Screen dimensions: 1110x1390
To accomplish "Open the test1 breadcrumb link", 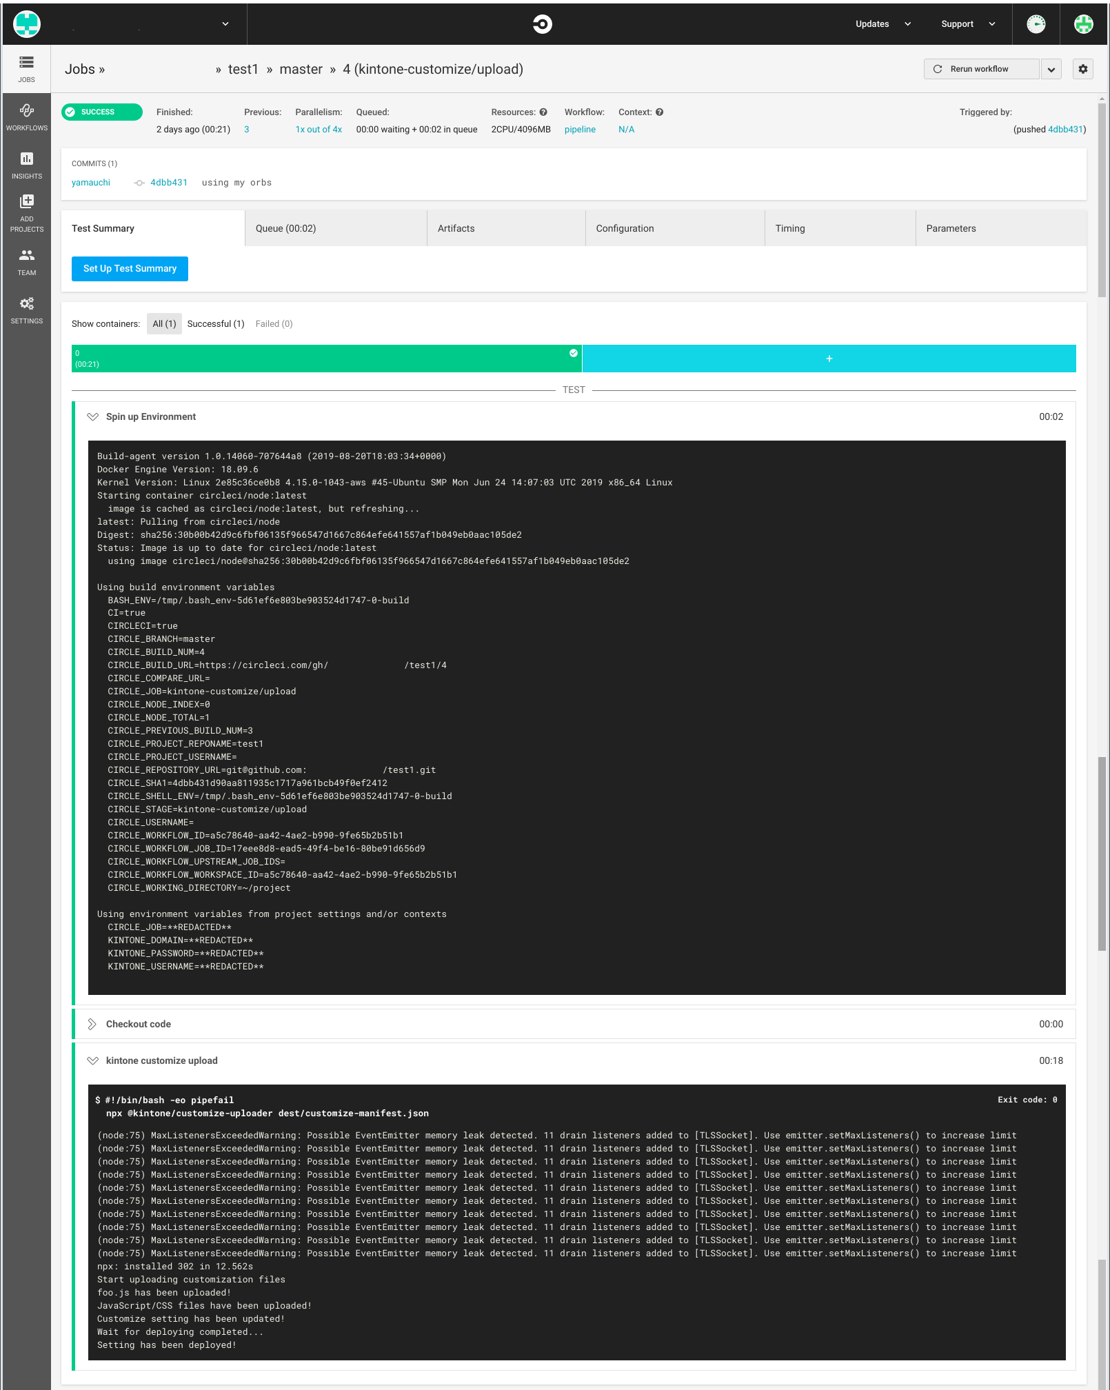I will click(x=243, y=69).
